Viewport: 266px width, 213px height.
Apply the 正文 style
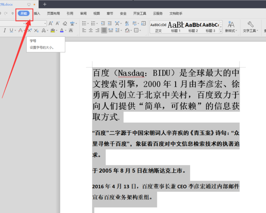pos(158,27)
